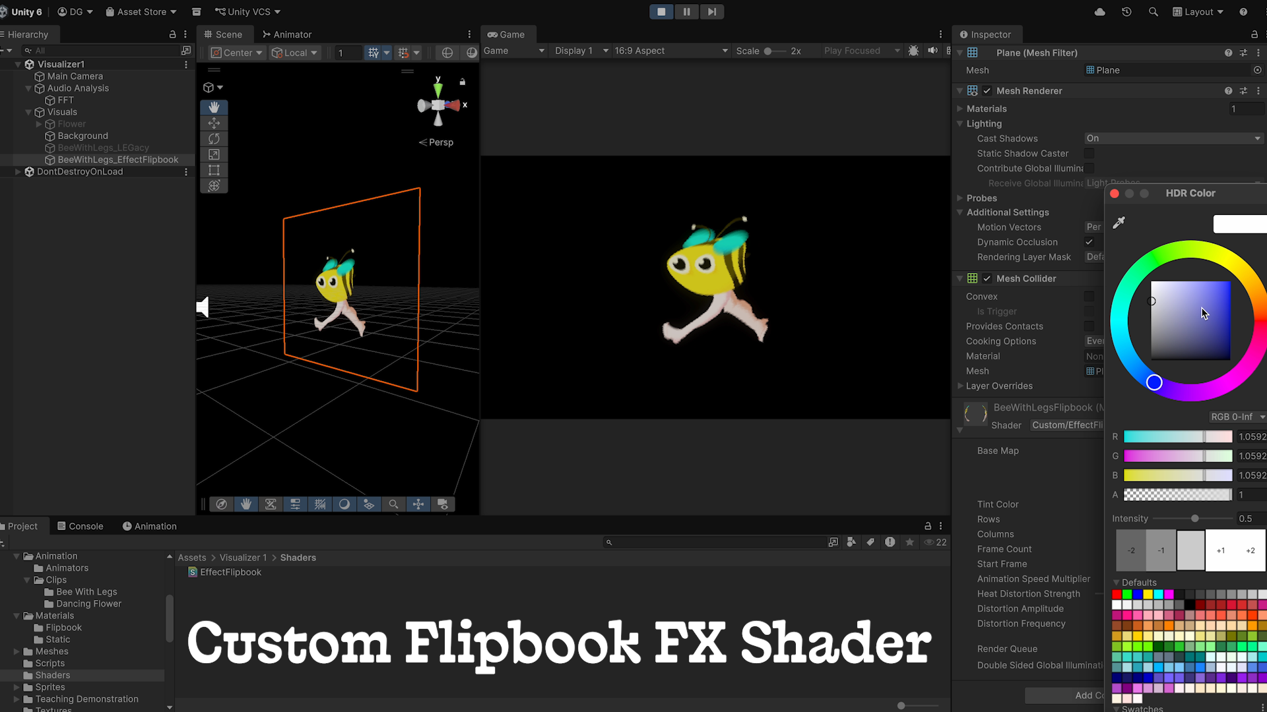Screen dimensions: 1267x712
Task: Pause play mode with the Pause button
Action: [x=686, y=11]
